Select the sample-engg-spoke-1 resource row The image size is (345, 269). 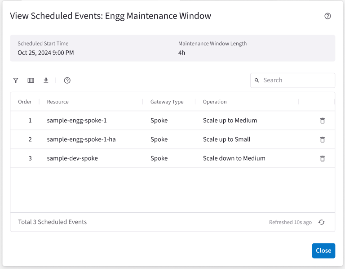point(77,121)
